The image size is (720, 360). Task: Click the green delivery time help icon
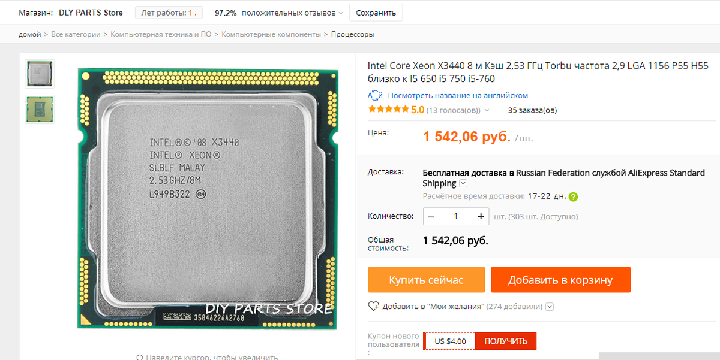[573, 196]
